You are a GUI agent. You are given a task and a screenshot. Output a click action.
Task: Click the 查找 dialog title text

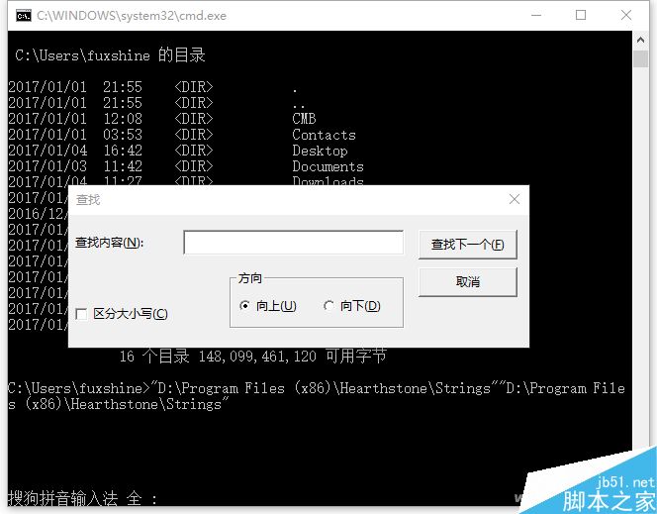click(88, 200)
